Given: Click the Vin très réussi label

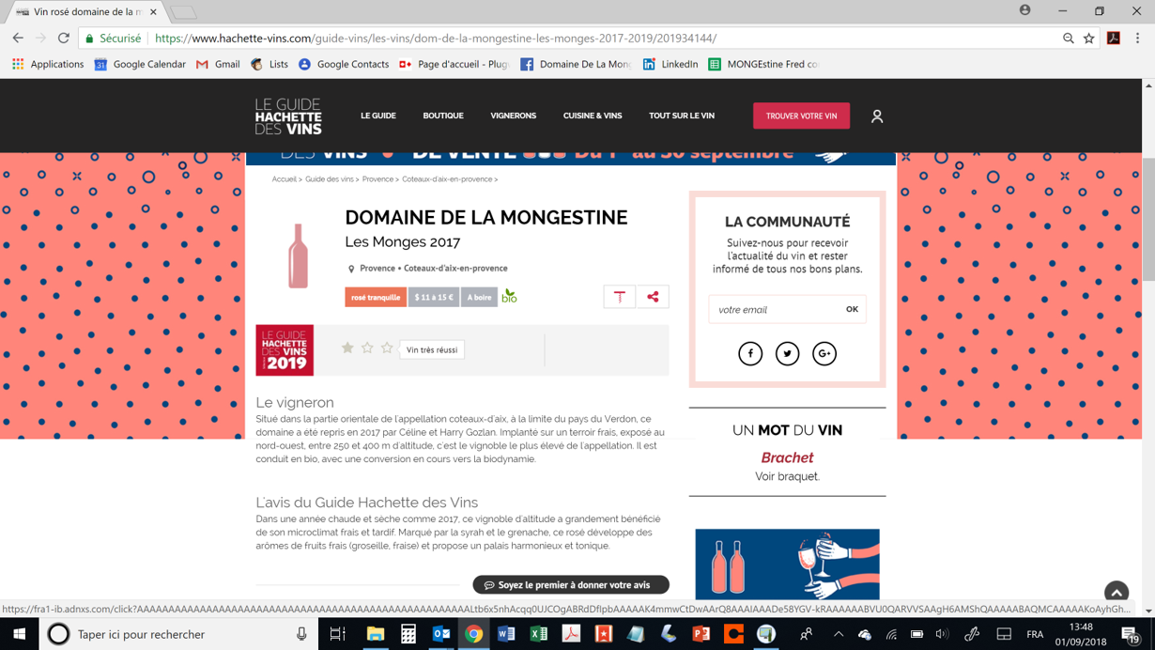Looking at the screenshot, I should pyautogui.click(x=432, y=349).
